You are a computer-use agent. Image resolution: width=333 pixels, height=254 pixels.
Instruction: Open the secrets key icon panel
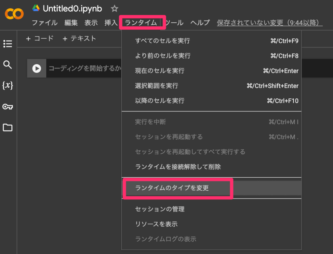(x=7, y=107)
